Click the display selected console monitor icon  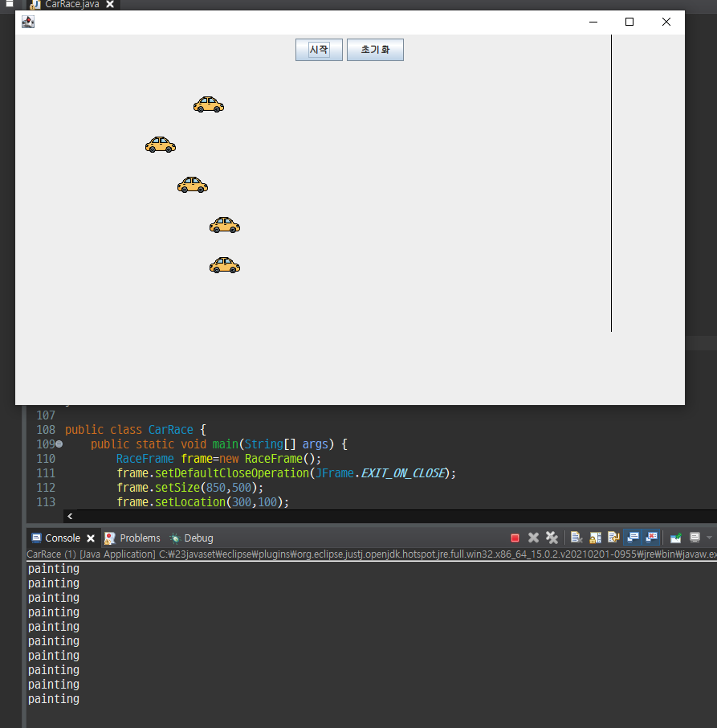coord(695,538)
